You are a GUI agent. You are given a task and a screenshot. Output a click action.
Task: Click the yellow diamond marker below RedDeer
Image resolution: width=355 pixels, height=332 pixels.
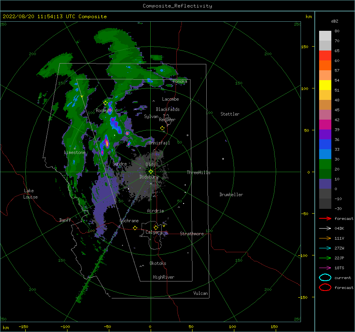coord(162,128)
